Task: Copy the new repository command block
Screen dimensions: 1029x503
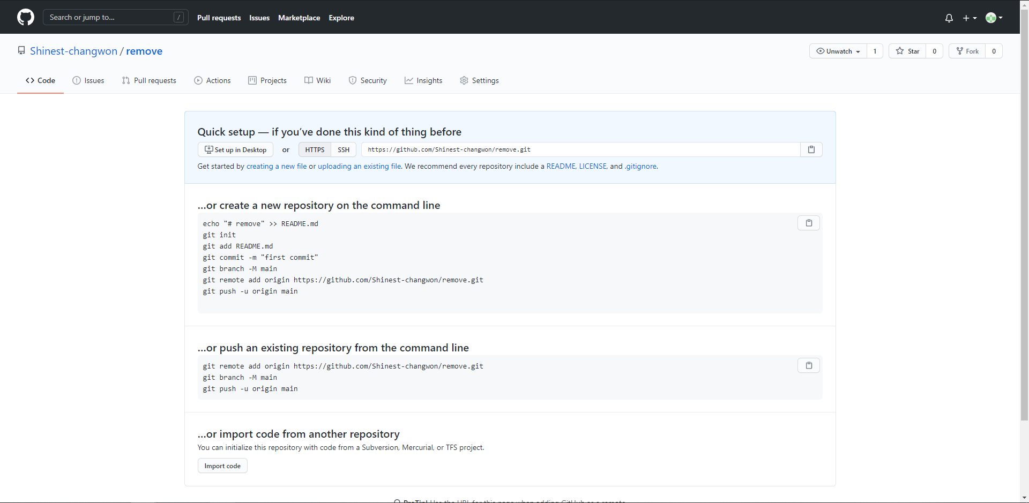Action: click(x=809, y=223)
